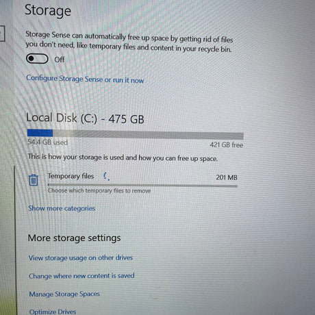Screen dimensions: 315x315
Task: Open Change where new content is saved
Action: point(81,276)
